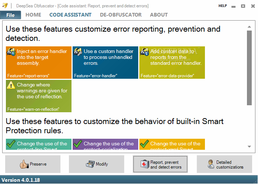Viewport: 258px width, 184px height.
Task: Select "Report, prevent and detect errors" button
Action: 160,164
